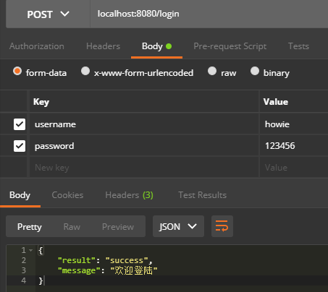The image size is (328, 292).
Task: Go to the Tests tab
Action: click(298, 46)
